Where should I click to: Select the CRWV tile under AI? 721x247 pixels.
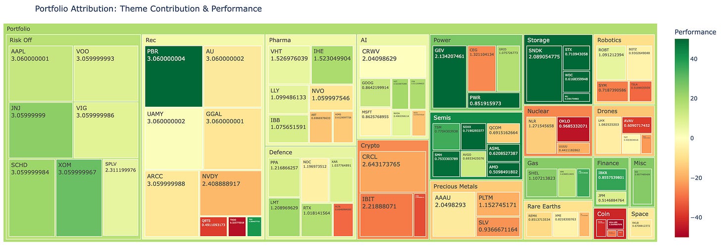pyautogui.click(x=393, y=61)
